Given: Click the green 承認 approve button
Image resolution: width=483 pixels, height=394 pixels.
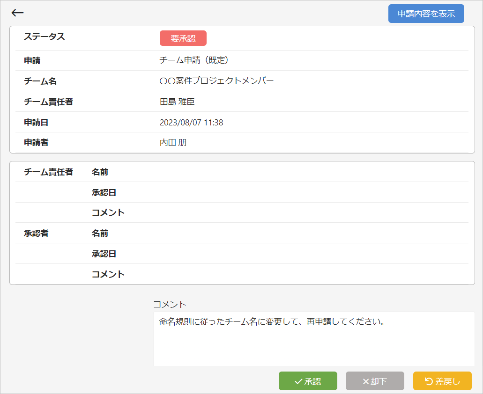Looking at the screenshot, I should point(308,381).
